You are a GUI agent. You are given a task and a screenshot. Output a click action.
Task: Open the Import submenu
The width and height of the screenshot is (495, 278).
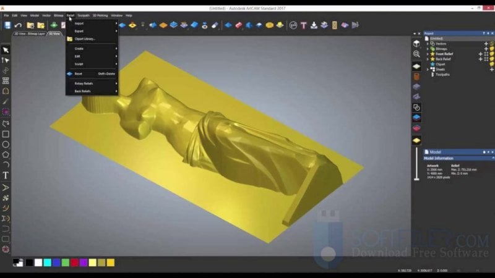[x=92, y=23]
